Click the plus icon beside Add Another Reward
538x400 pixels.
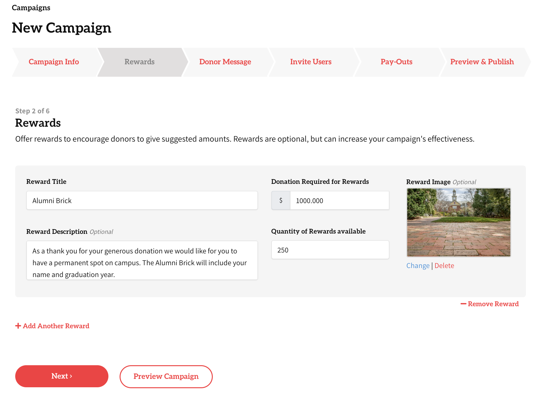(18, 326)
